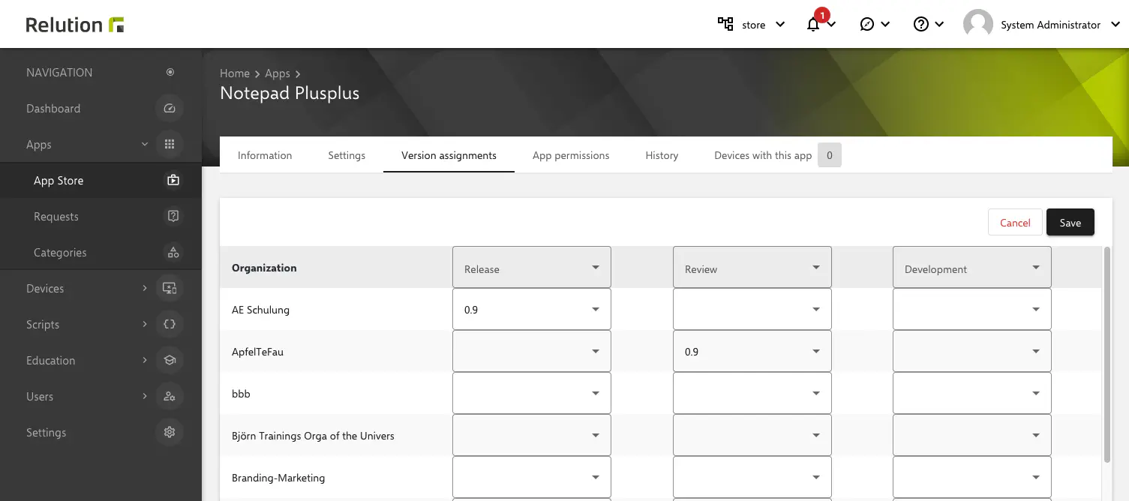
Task: Switch to the History tab
Action: (x=662, y=155)
